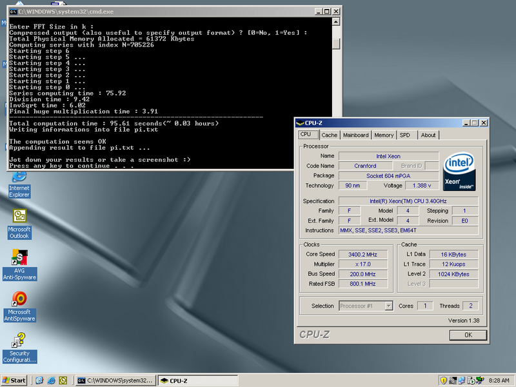Maximize the cmd.exe window
Image resolution: width=516 pixels, height=387 pixels.
coord(326,12)
